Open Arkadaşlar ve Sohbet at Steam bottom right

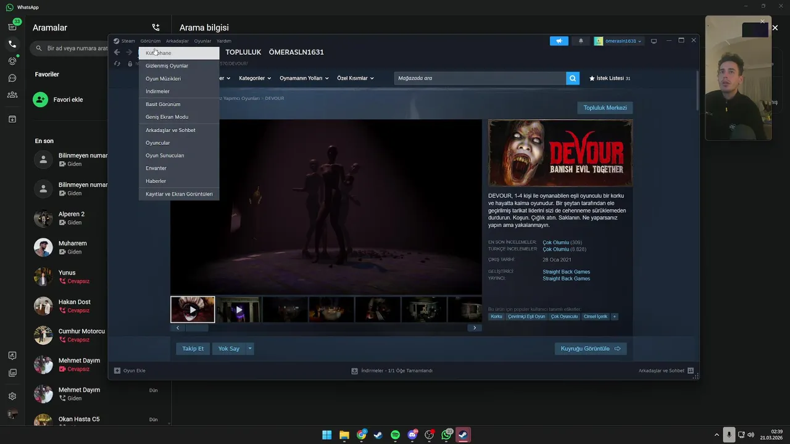click(666, 371)
